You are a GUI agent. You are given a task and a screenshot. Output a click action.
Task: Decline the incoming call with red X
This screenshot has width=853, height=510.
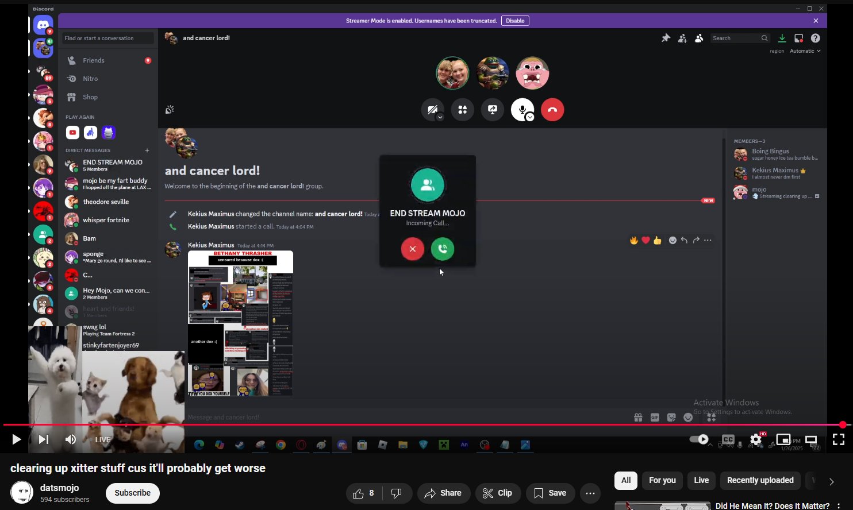click(x=412, y=249)
